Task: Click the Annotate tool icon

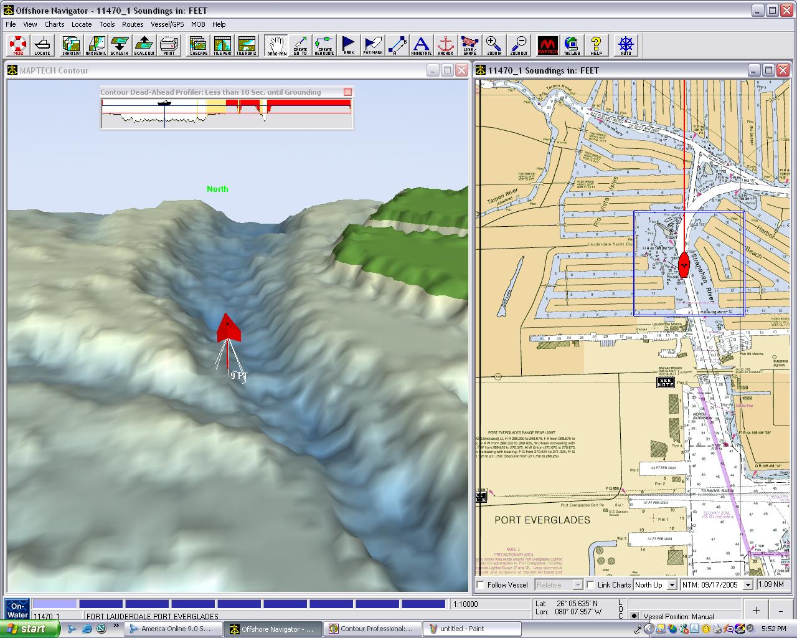Action: (x=422, y=45)
